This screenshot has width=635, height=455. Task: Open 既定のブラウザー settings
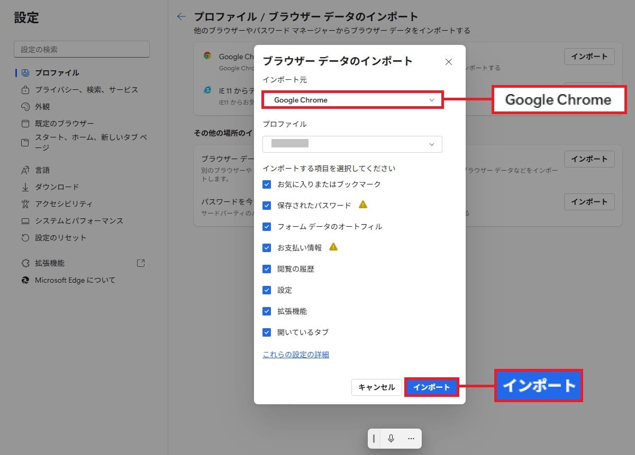[65, 124]
